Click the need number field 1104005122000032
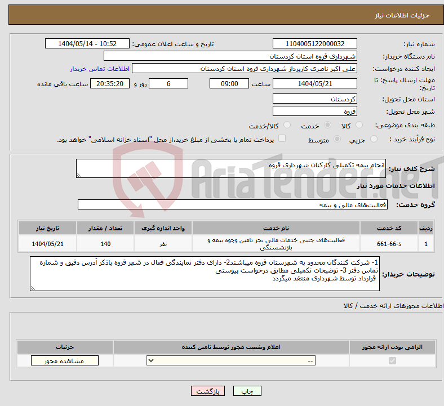The height and width of the screenshot is (406, 444). [314, 43]
